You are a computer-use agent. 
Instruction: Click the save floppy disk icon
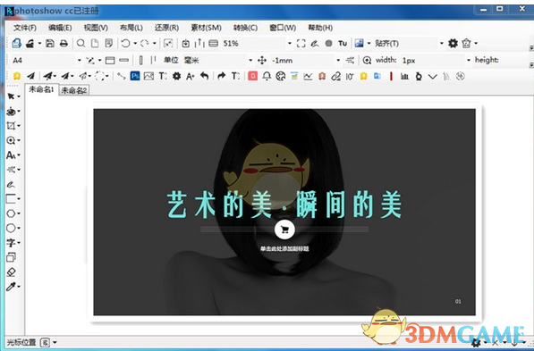coord(50,43)
